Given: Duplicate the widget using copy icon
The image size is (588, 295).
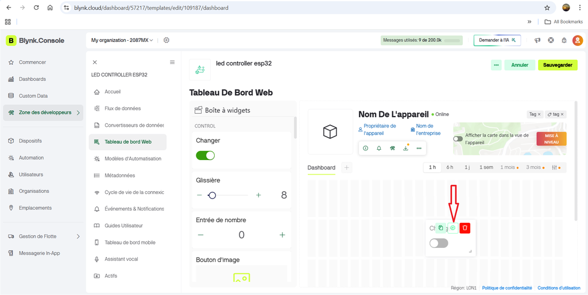Looking at the screenshot, I should (x=440, y=228).
